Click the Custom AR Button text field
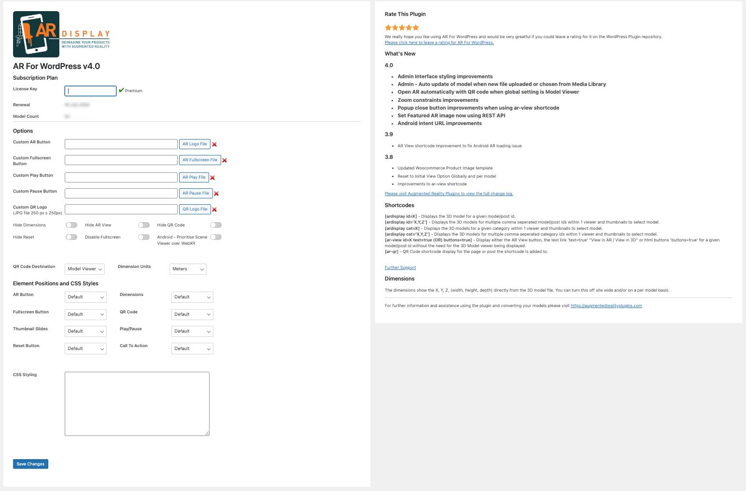The height and width of the screenshot is (491, 746). pos(121,144)
